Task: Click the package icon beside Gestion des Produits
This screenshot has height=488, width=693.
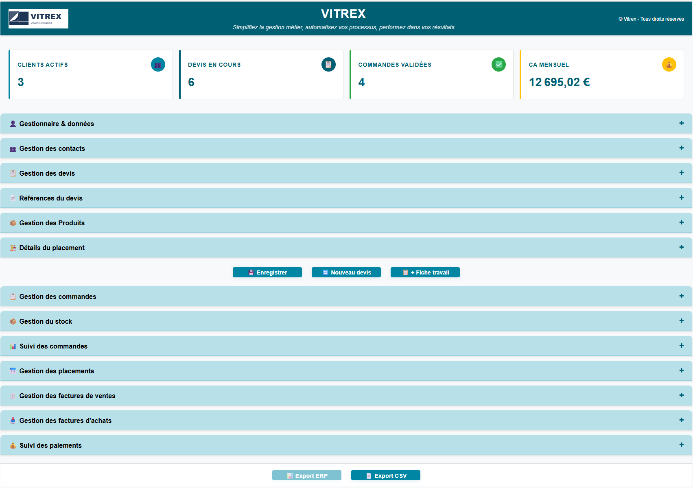Action: tap(13, 222)
